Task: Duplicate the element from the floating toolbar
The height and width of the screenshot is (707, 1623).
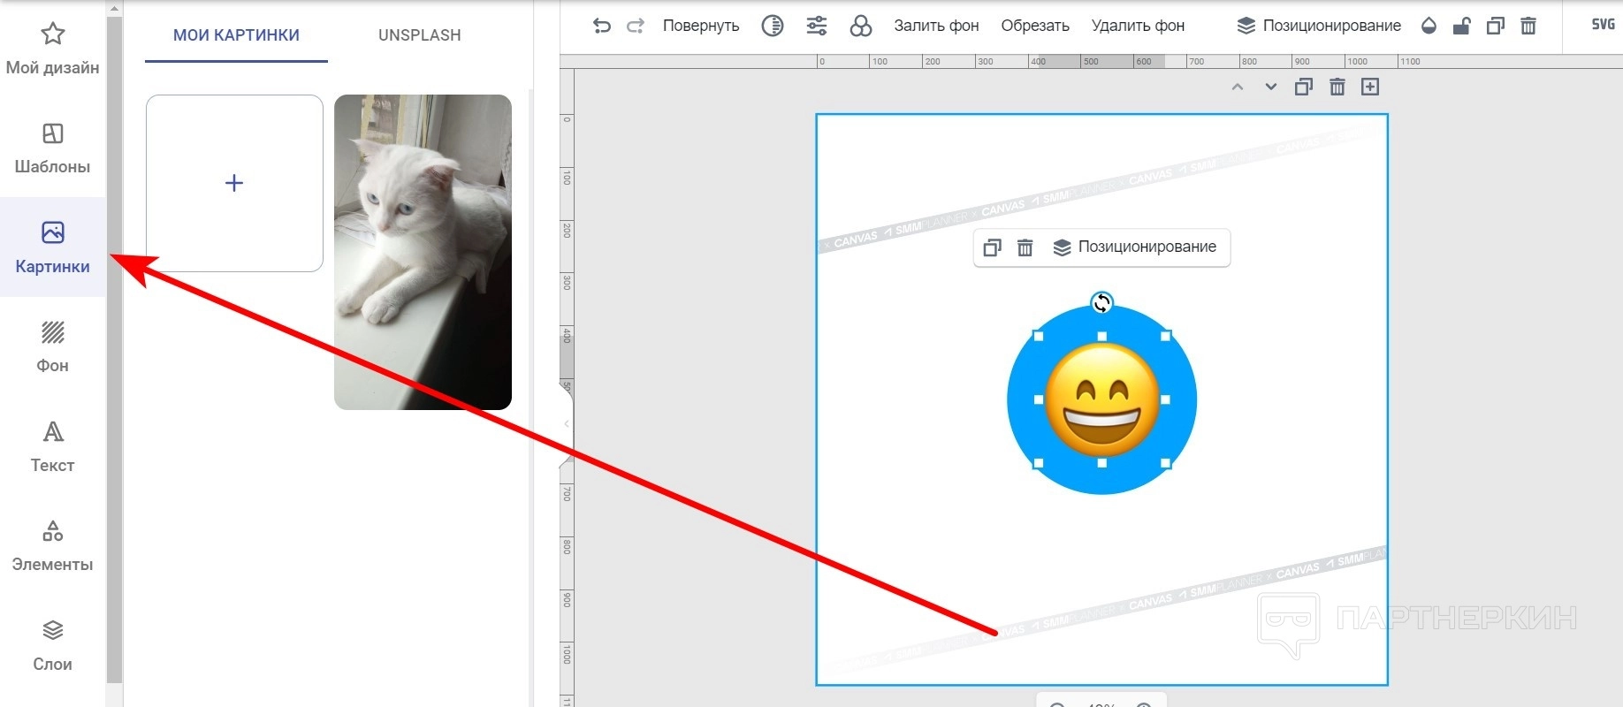Action: point(992,247)
